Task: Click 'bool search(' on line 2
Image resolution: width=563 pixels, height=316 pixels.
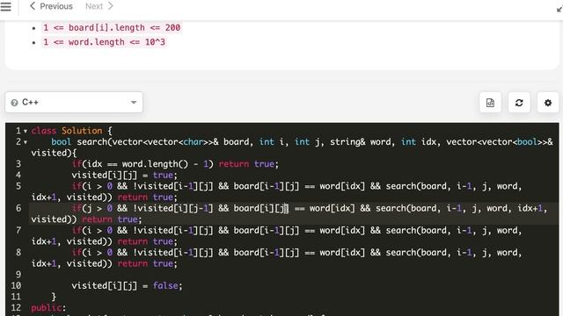Action: [x=82, y=142]
